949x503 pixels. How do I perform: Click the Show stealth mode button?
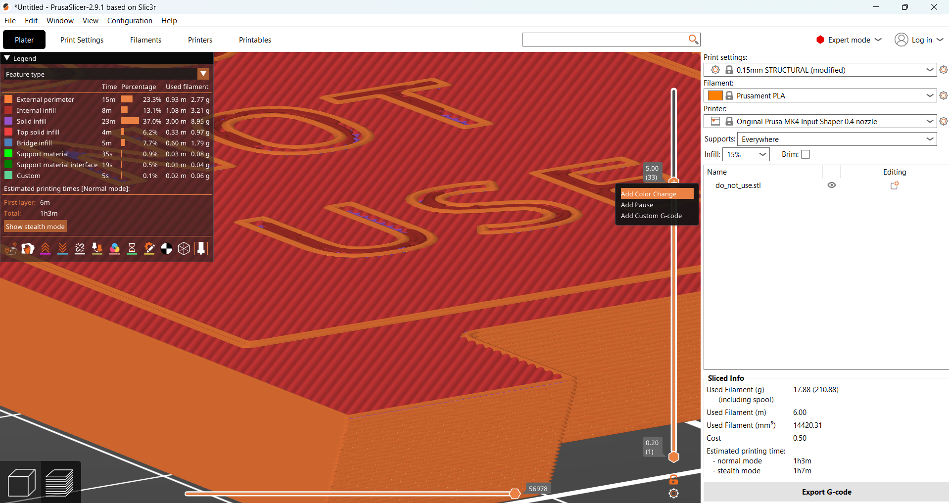point(35,227)
